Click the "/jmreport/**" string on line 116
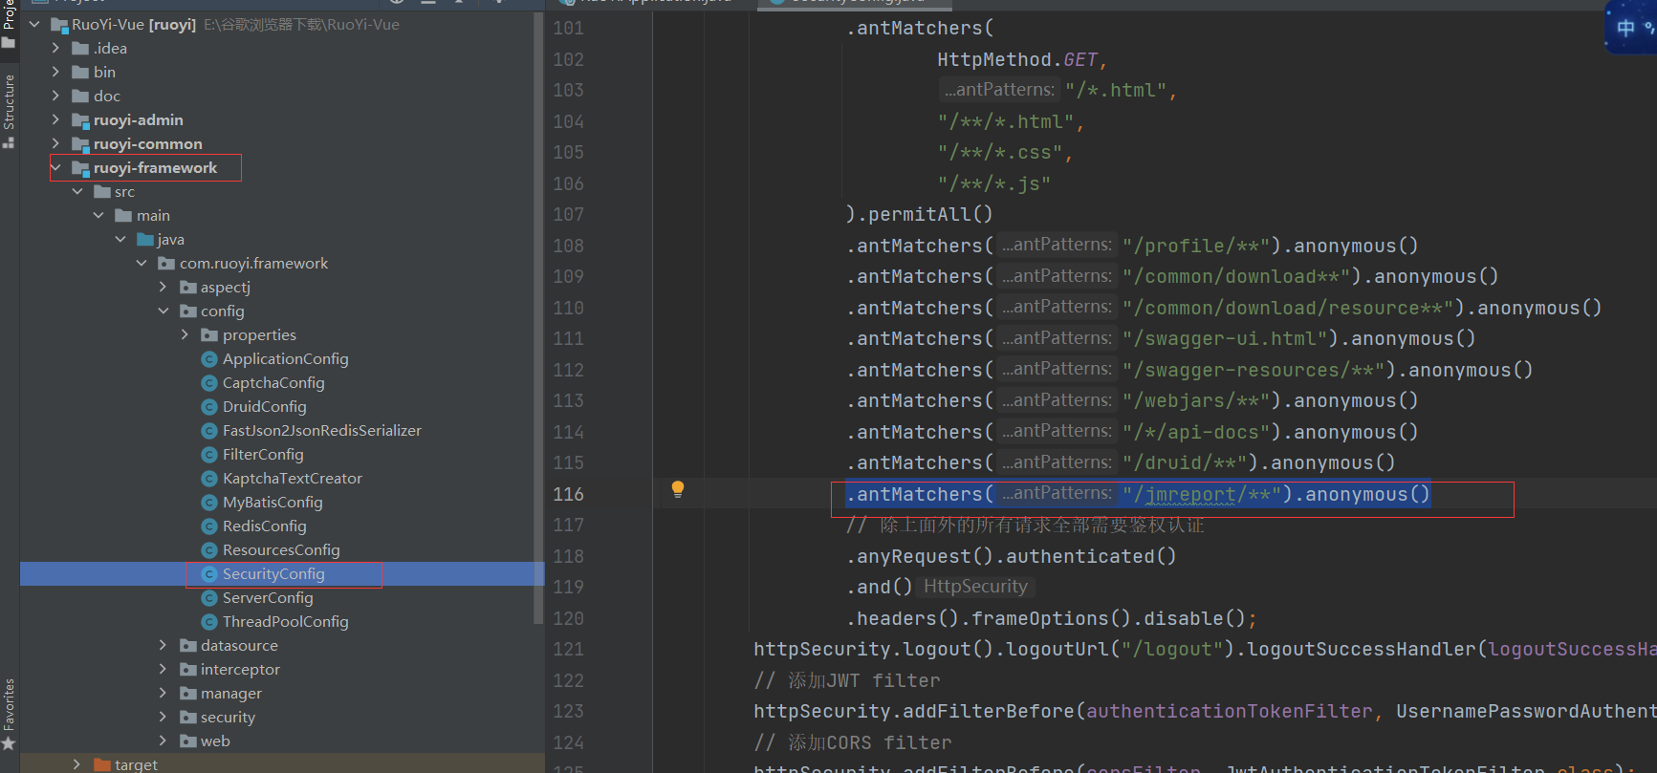 [x=1202, y=495]
